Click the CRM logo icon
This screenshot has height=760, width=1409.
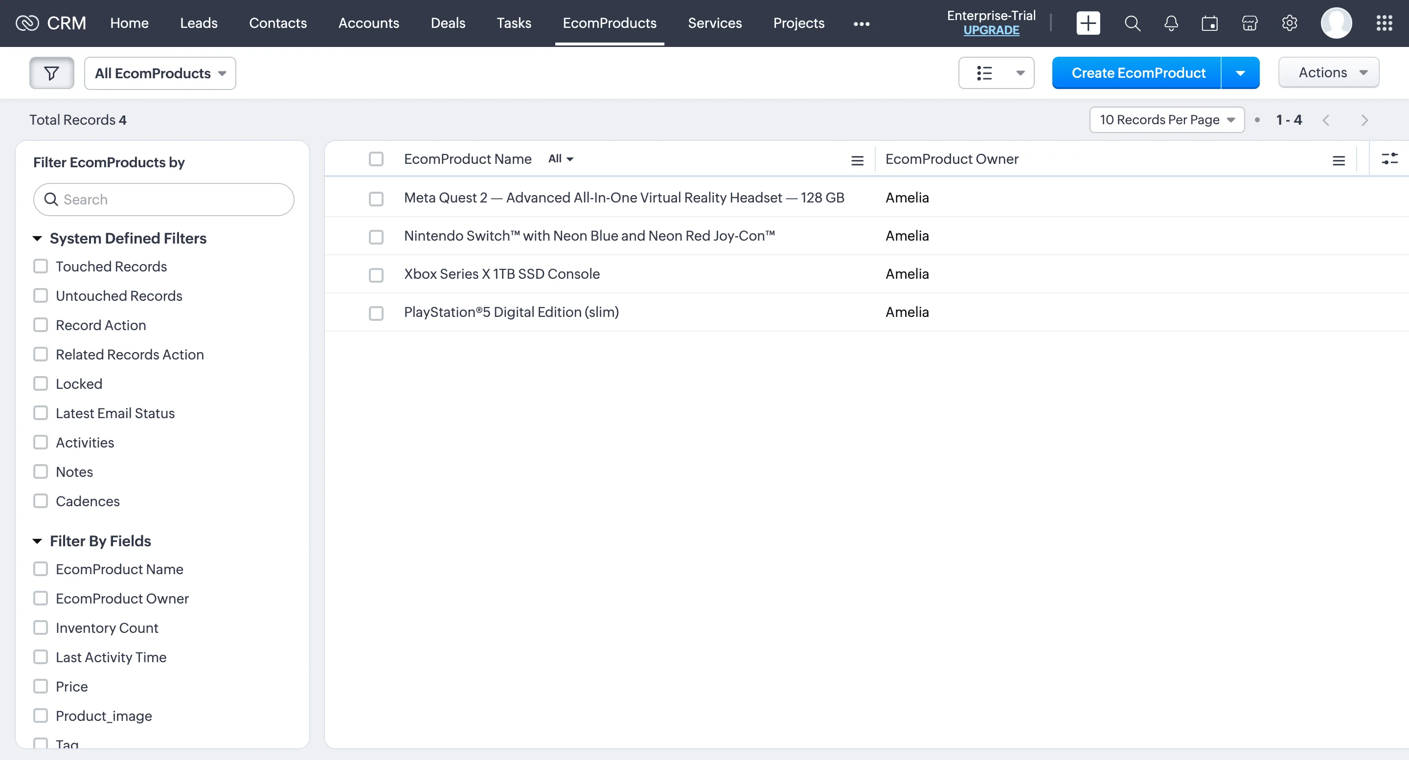point(27,23)
